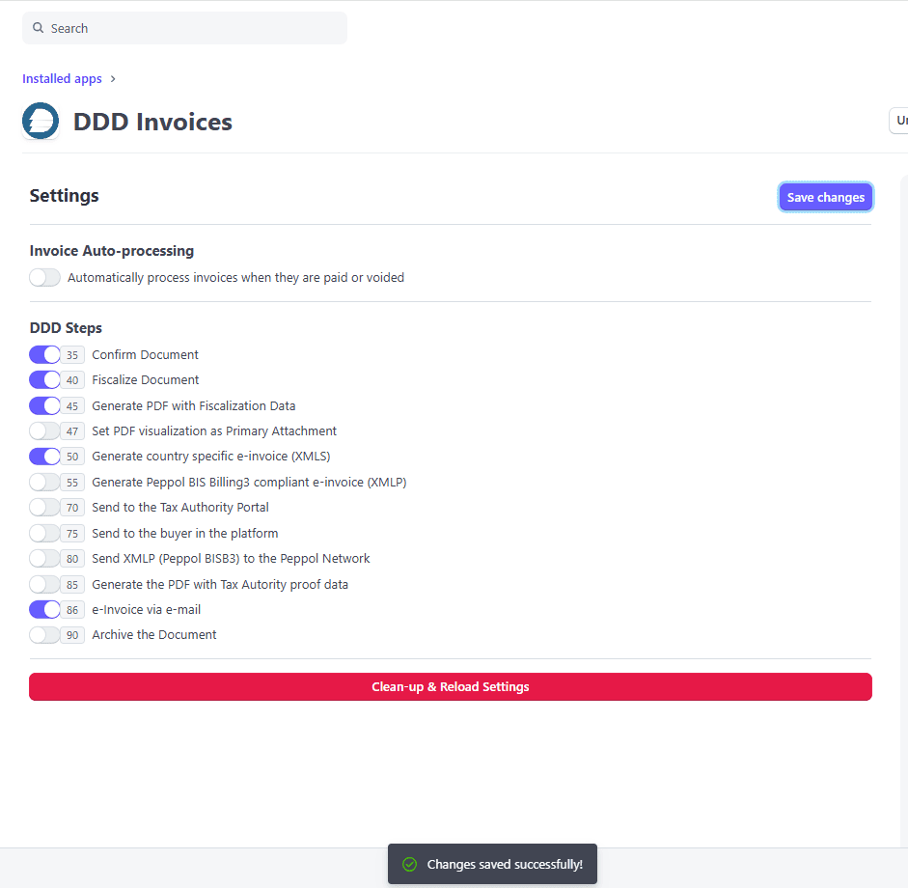Screen dimensions: 908x888
Task: Click the Save changes button
Action: [825, 197]
